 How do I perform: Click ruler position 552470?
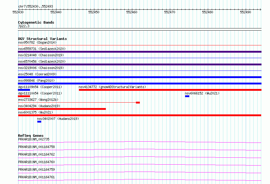click(x=170, y=12)
